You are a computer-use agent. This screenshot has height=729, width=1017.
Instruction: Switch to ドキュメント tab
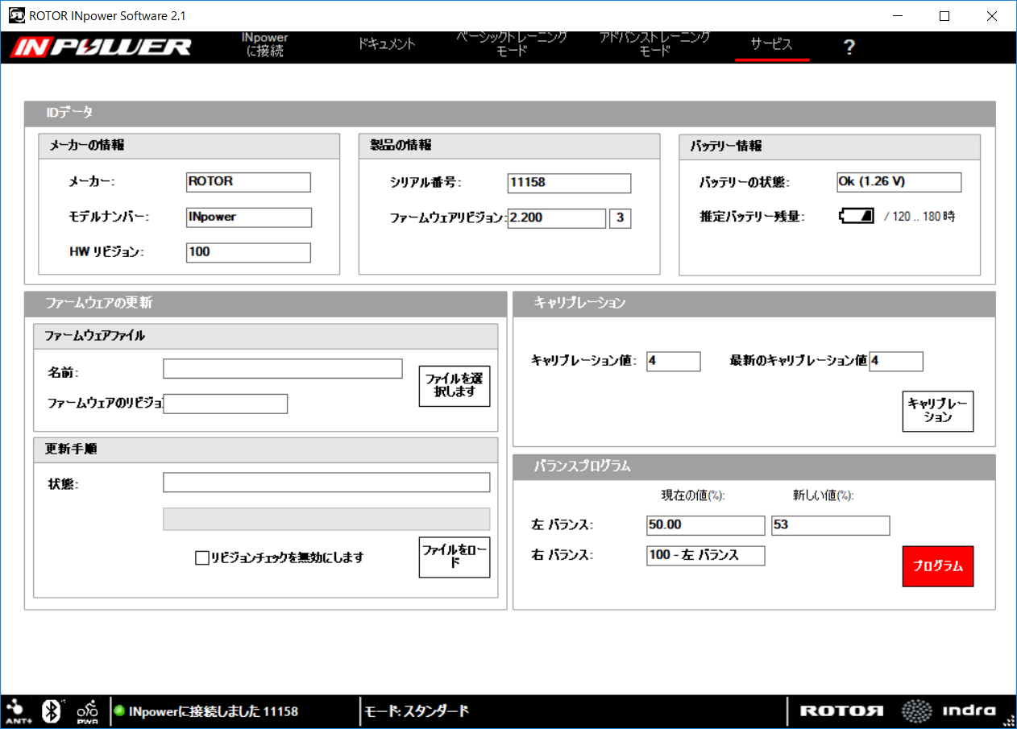point(387,44)
